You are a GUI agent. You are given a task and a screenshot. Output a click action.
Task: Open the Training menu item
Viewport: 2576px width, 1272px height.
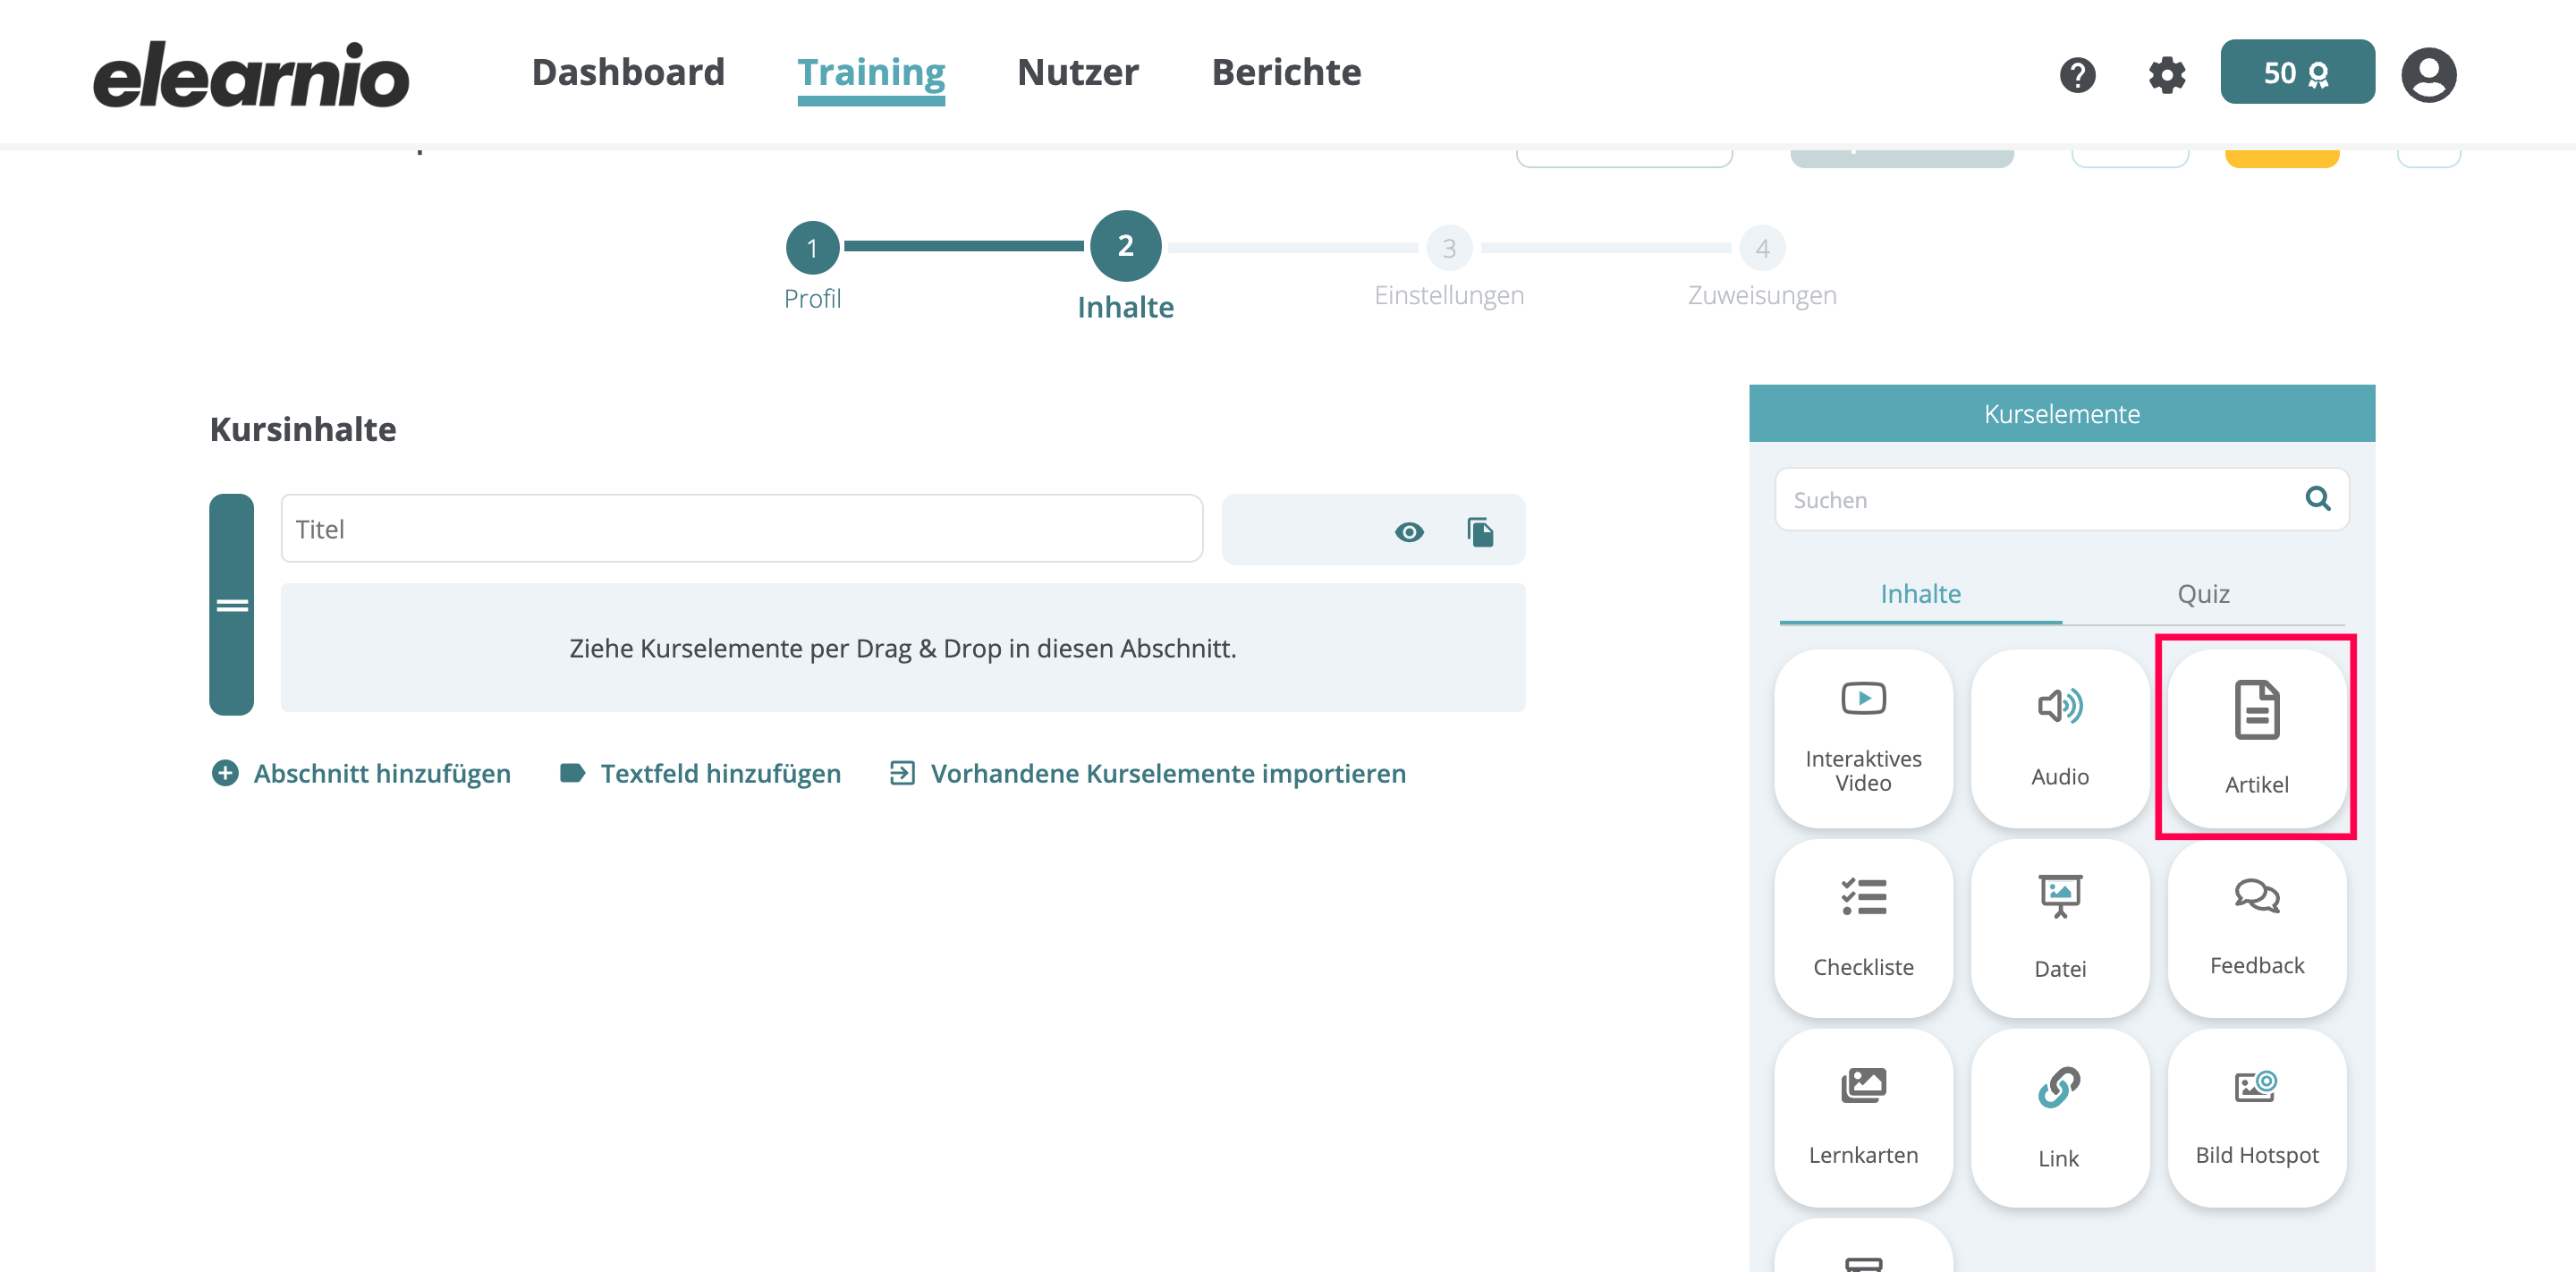(871, 74)
